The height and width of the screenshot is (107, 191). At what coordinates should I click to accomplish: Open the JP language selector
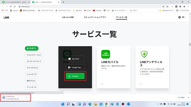182,17
